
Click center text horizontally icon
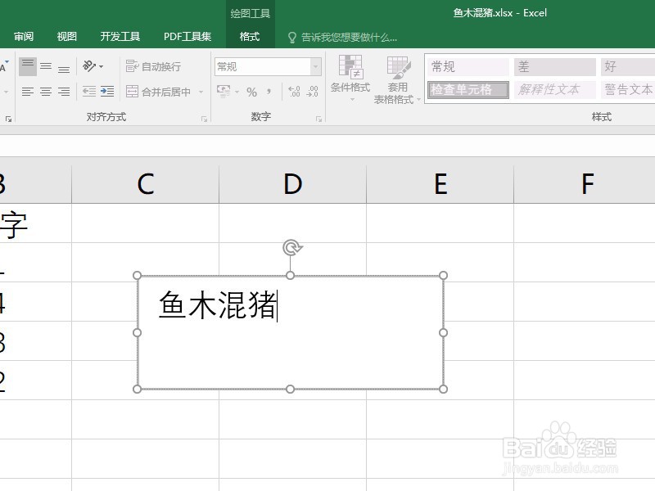point(46,92)
